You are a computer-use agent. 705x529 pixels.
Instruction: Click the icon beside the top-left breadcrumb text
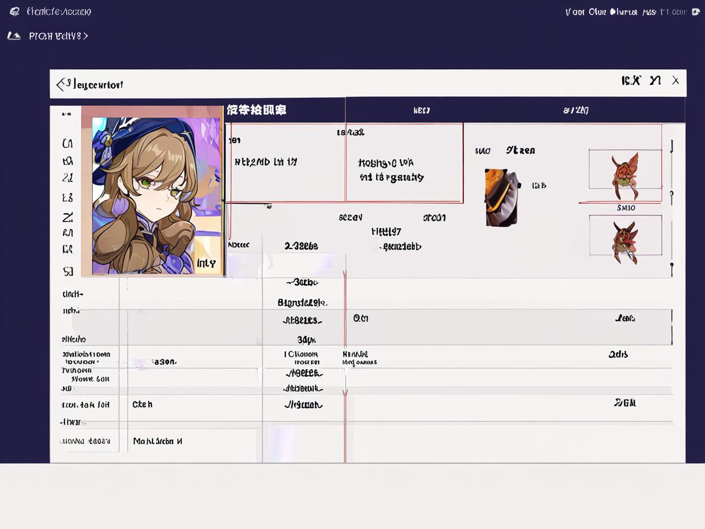click(x=14, y=36)
